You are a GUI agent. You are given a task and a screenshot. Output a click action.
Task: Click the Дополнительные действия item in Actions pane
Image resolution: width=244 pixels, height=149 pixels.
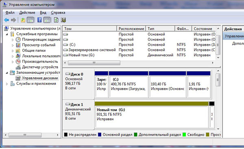click(238, 43)
